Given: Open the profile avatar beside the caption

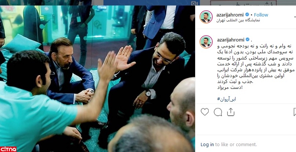Looking at the screenshot, I should (x=206, y=41).
